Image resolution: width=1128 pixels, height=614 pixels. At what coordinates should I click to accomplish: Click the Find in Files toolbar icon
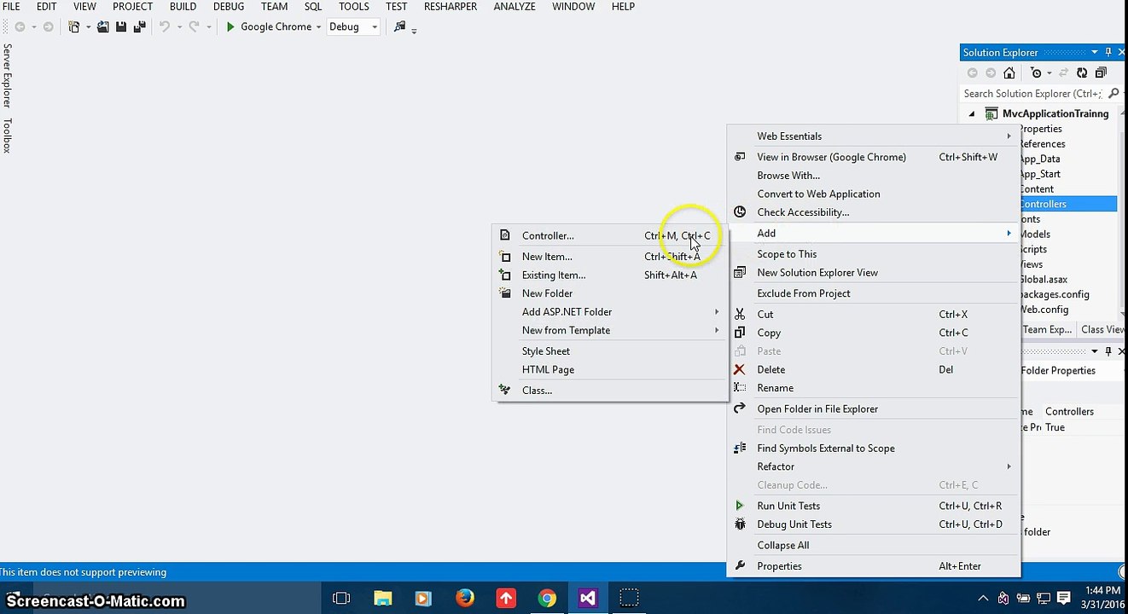click(399, 27)
